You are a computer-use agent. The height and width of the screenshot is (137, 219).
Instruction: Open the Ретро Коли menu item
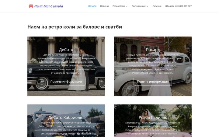tap(119, 6)
